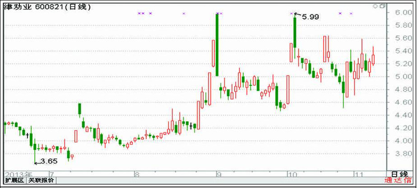Open the 关联报价 tab
Screen dimensions: 417x188
pos(41,180)
